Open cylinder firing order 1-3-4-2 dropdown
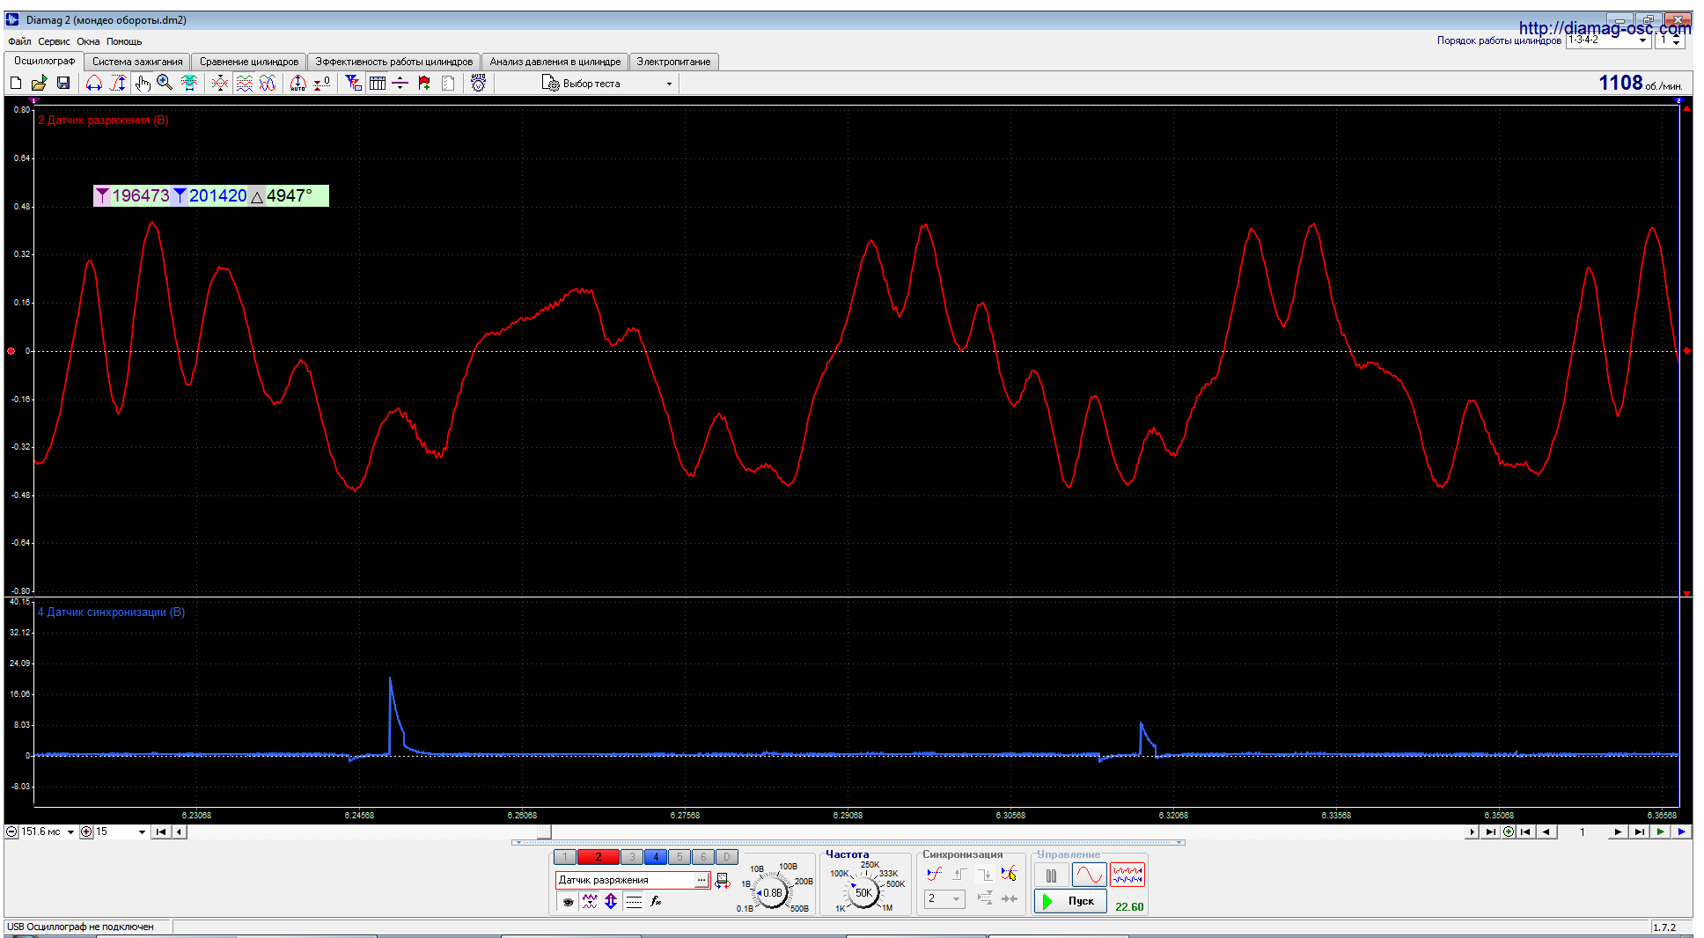Viewport: 1704px width, 938px height. pyautogui.click(x=1608, y=40)
